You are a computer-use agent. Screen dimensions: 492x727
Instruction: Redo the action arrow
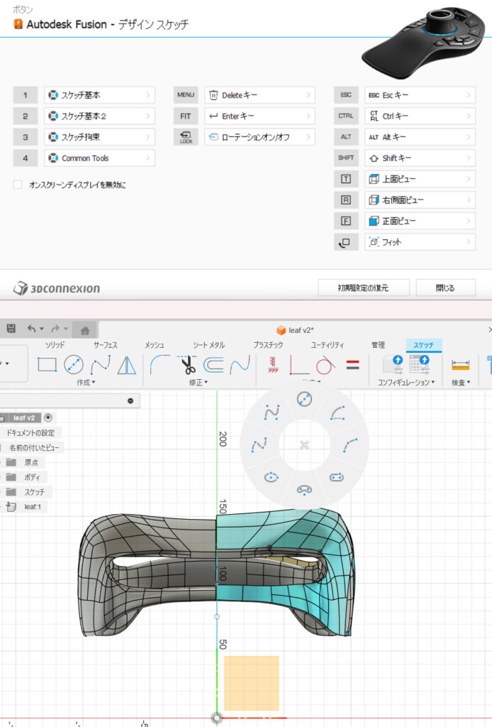(x=55, y=328)
